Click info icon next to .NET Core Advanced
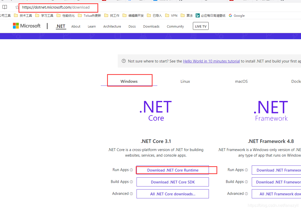Viewport: 301px width, 210px height. pos(131,194)
